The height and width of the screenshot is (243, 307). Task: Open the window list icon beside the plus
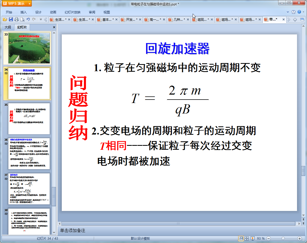[x=302, y=19]
